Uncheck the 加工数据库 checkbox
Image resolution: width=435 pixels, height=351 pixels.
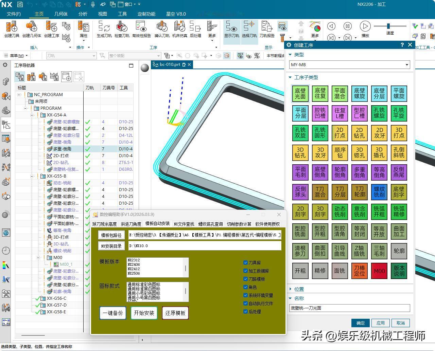(245, 271)
